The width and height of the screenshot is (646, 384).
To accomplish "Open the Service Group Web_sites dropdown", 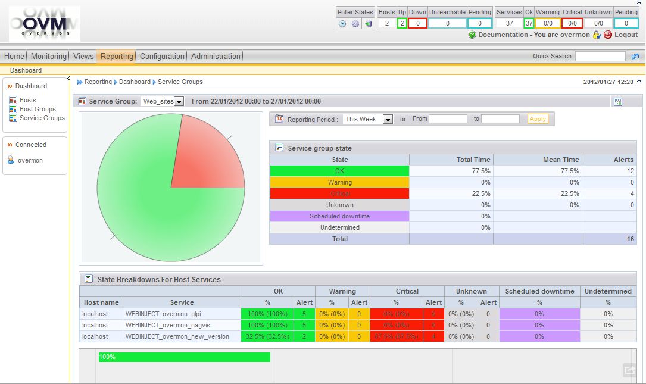I will point(179,102).
